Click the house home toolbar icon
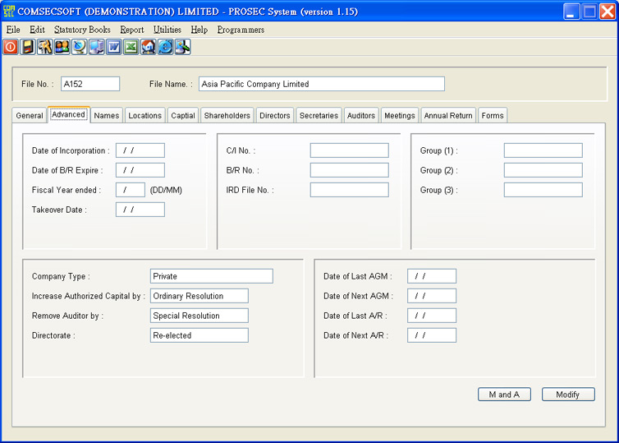619x443 pixels. [148, 47]
